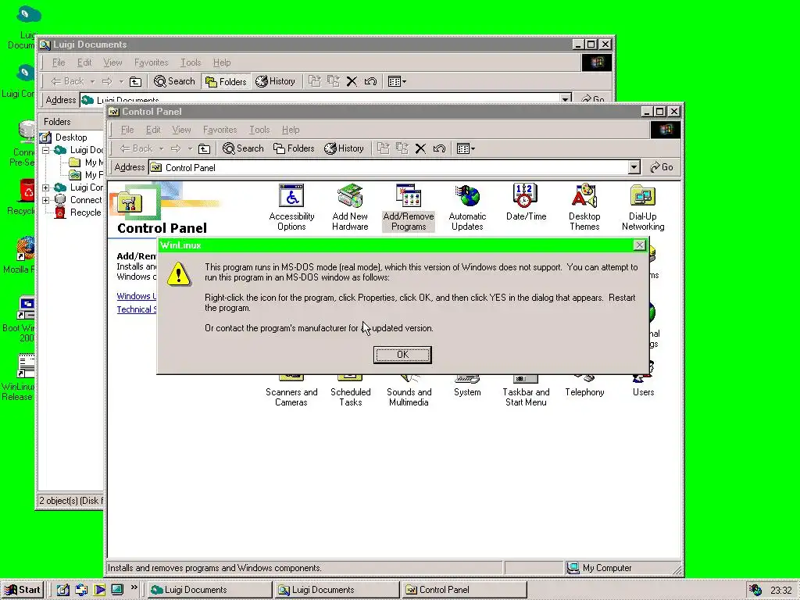Select Desktop in the Folders tree
The width and height of the screenshot is (800, 600).
[x=71, y=137]
